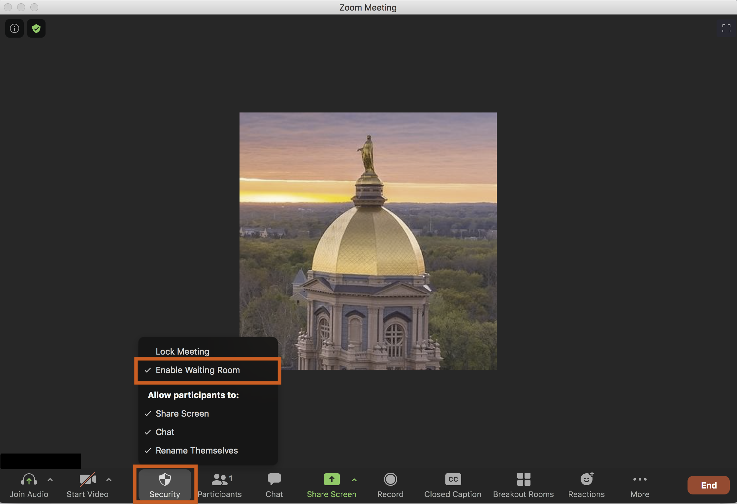
Task: Open the Participants panel
Action: (220, 485)
